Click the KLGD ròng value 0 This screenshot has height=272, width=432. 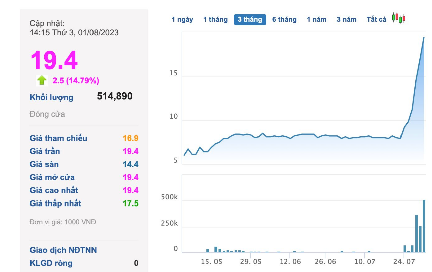pos(136,263)
